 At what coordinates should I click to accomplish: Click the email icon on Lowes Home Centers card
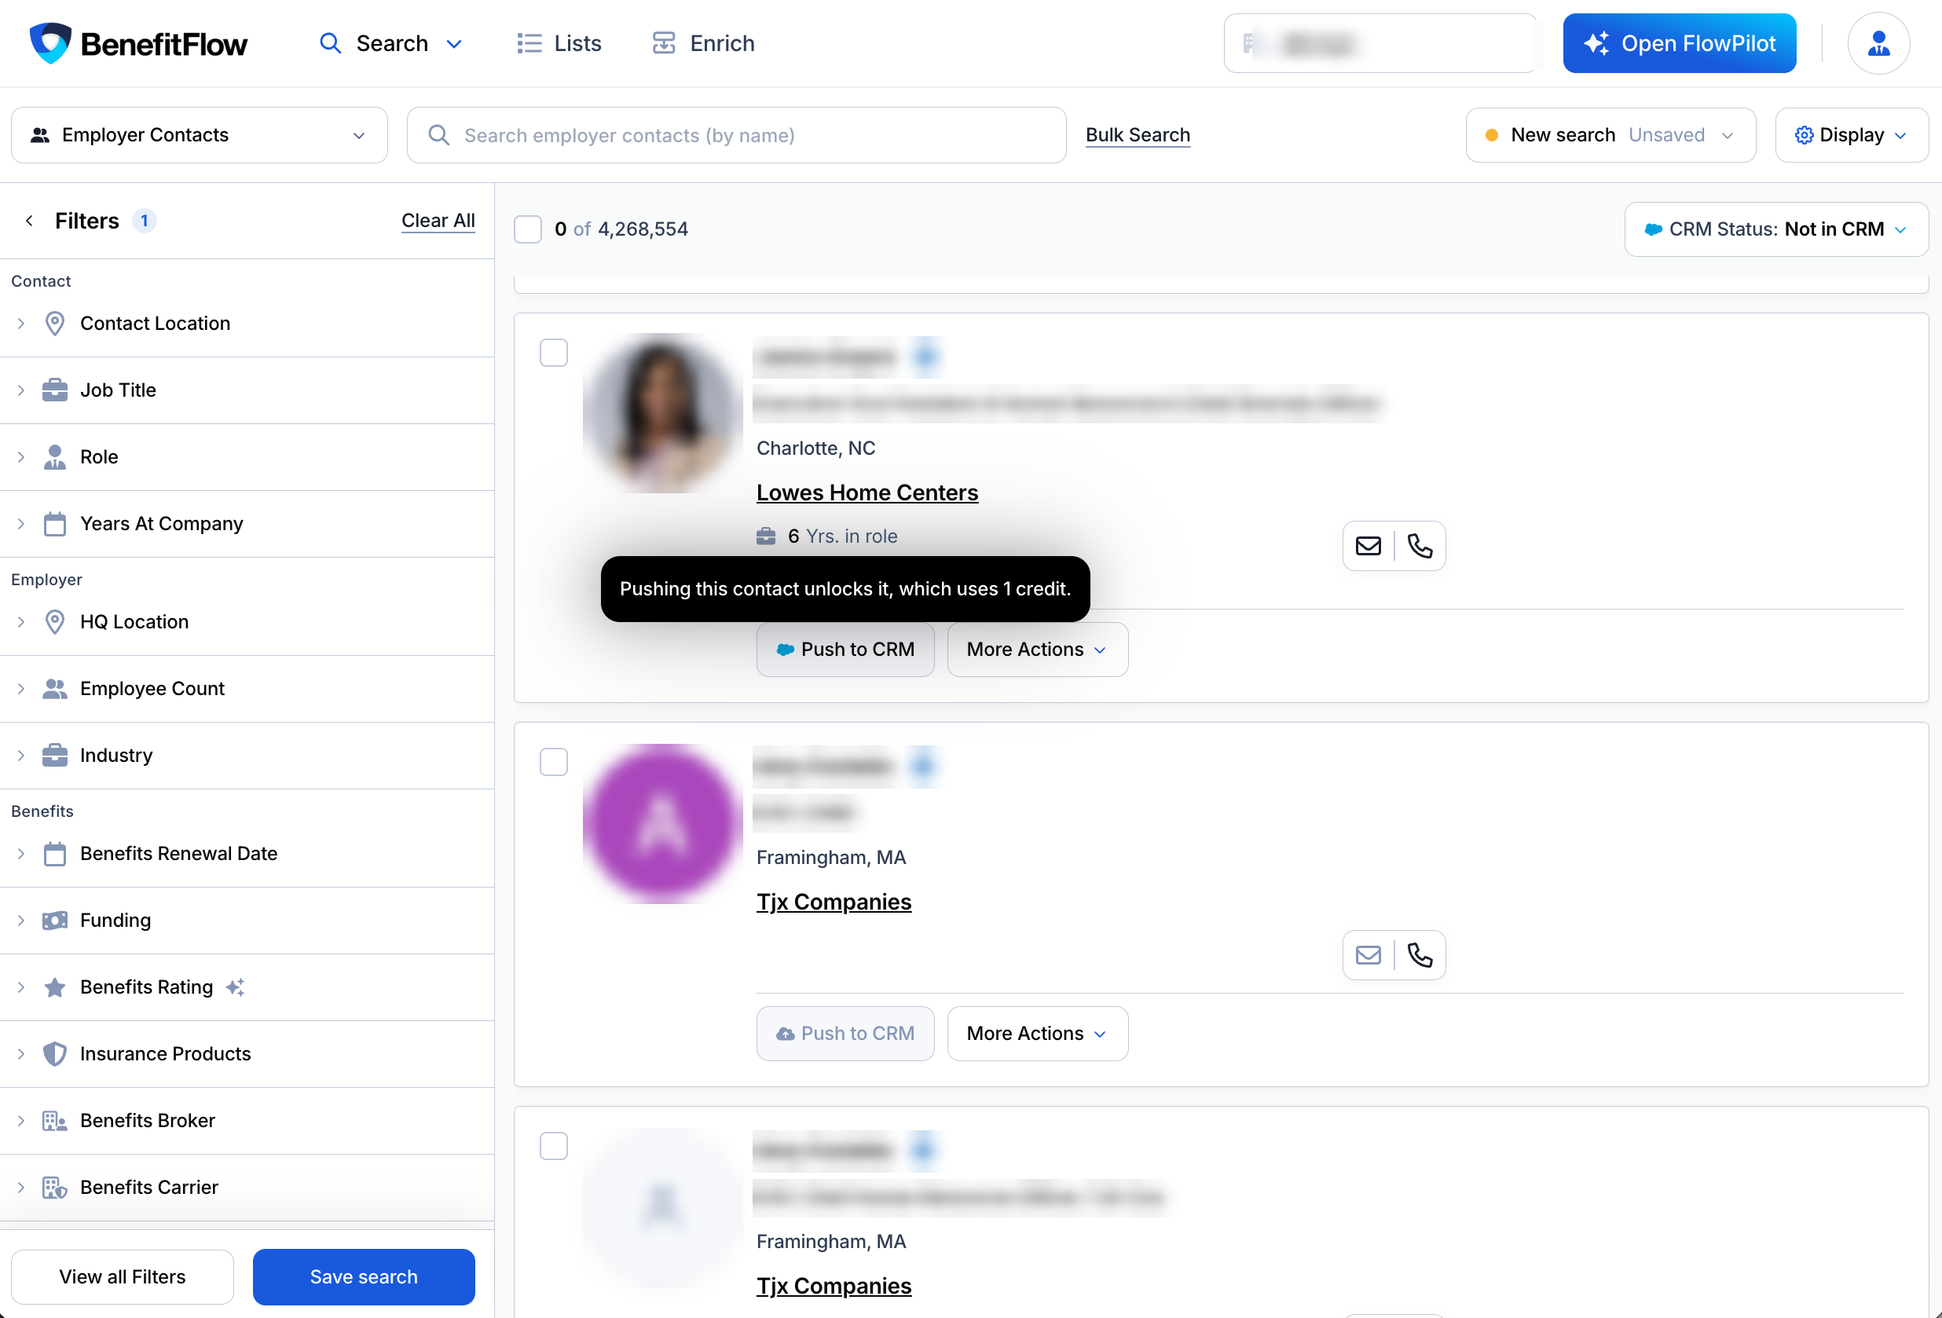coord(1368,546)
